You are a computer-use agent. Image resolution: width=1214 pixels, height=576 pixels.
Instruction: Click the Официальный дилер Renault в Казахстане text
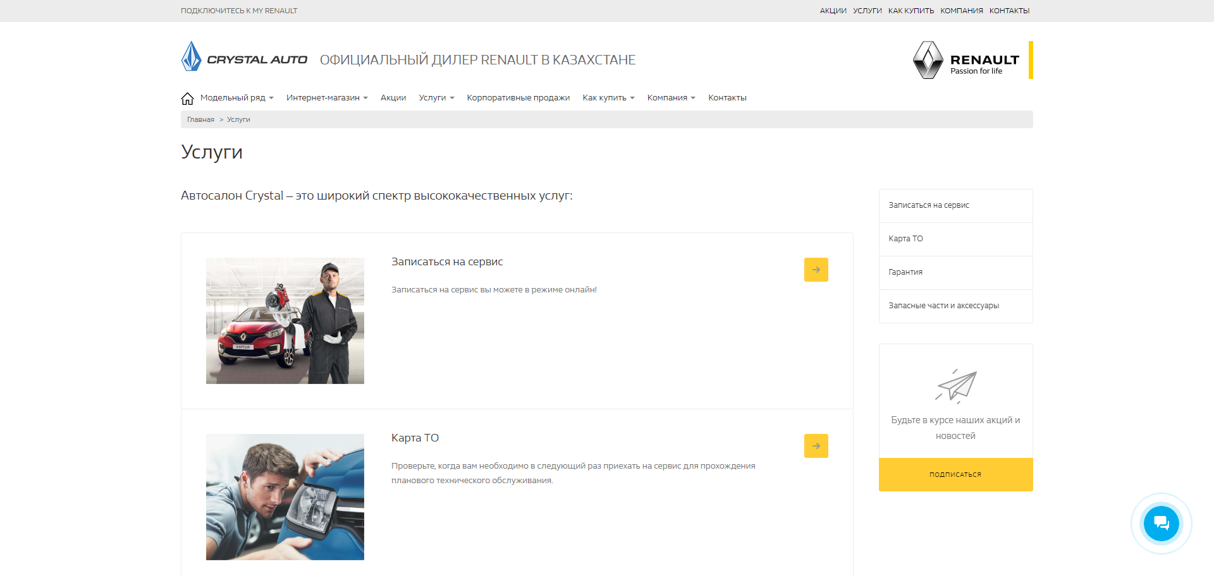point(477,60)
